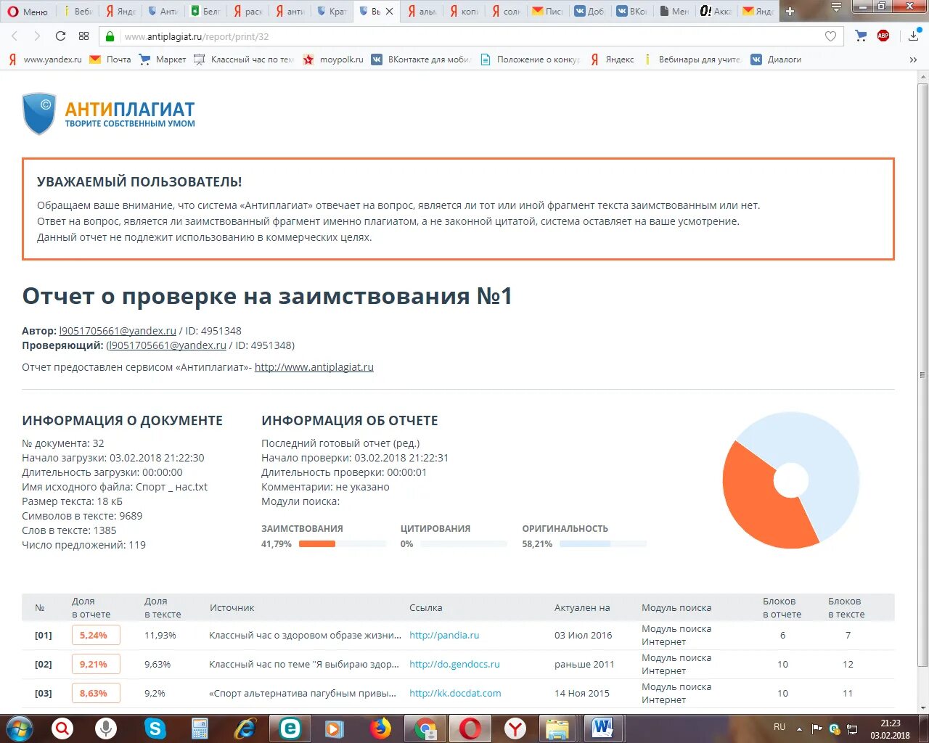
Task: Launch Skype from the taskbar
Action: pos(155,728)
